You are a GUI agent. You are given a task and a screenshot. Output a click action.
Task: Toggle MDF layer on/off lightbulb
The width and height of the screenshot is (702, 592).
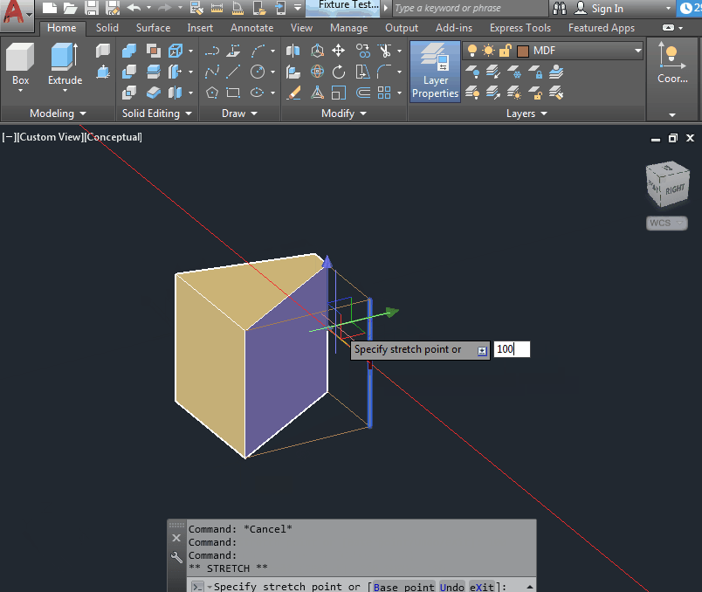(471, 51)
